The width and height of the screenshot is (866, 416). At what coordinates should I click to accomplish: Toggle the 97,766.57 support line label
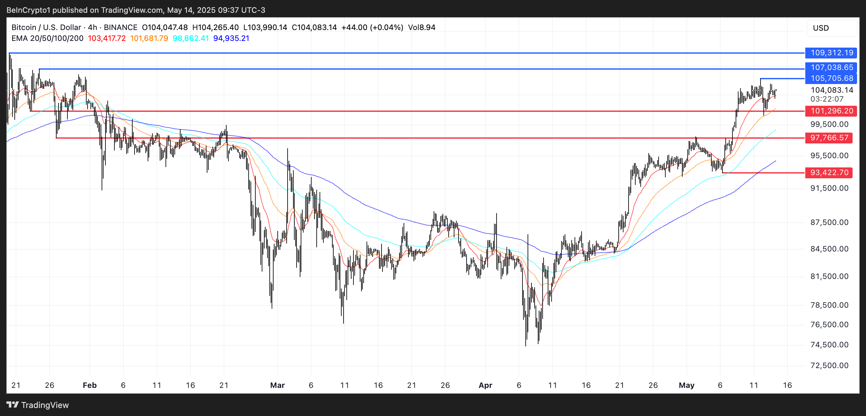click(x=829, y=138)
